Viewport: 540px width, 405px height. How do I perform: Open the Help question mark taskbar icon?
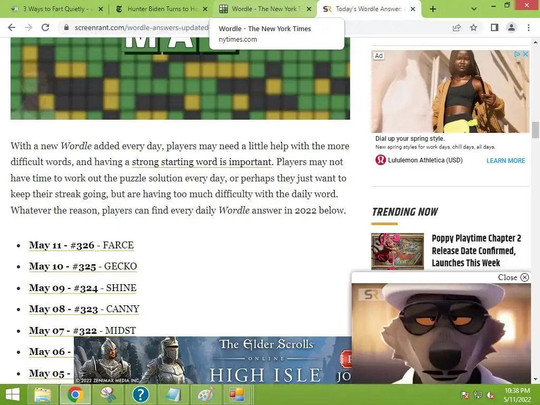click(x=140, y=394)
